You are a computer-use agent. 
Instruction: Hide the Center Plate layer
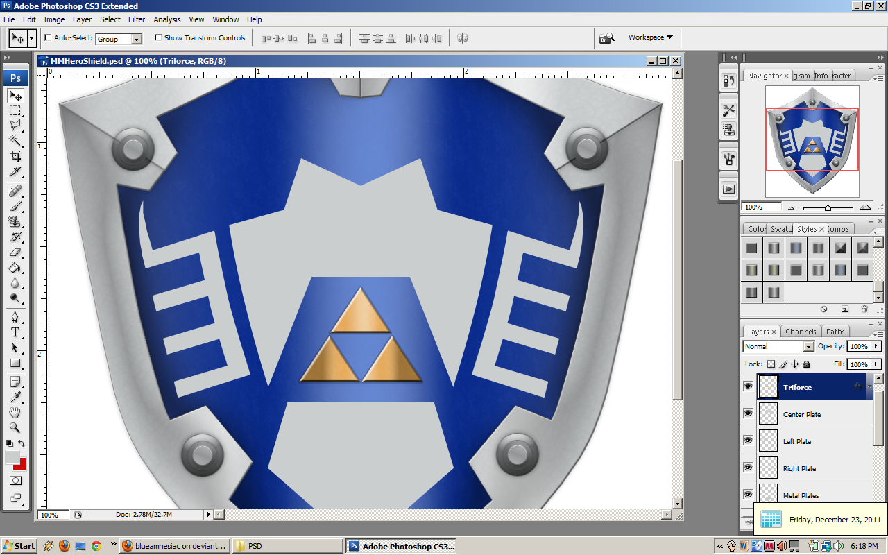748,413
